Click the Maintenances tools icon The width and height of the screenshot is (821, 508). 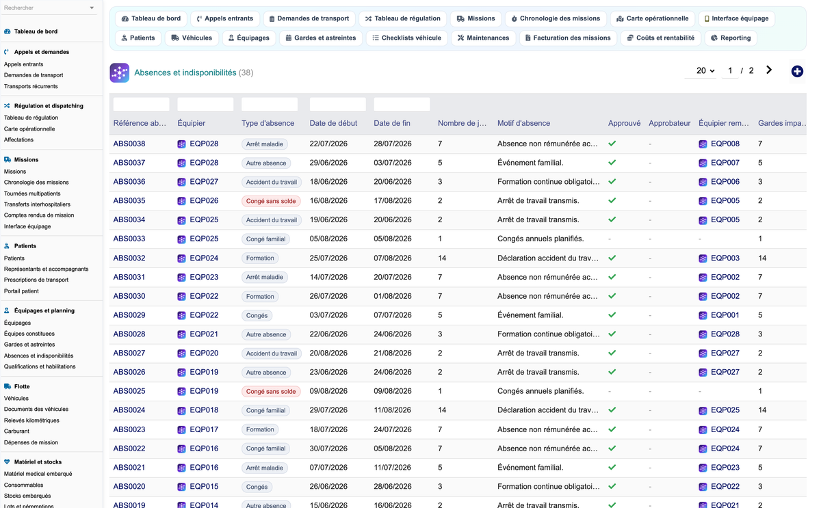click(x=460, y=38)
